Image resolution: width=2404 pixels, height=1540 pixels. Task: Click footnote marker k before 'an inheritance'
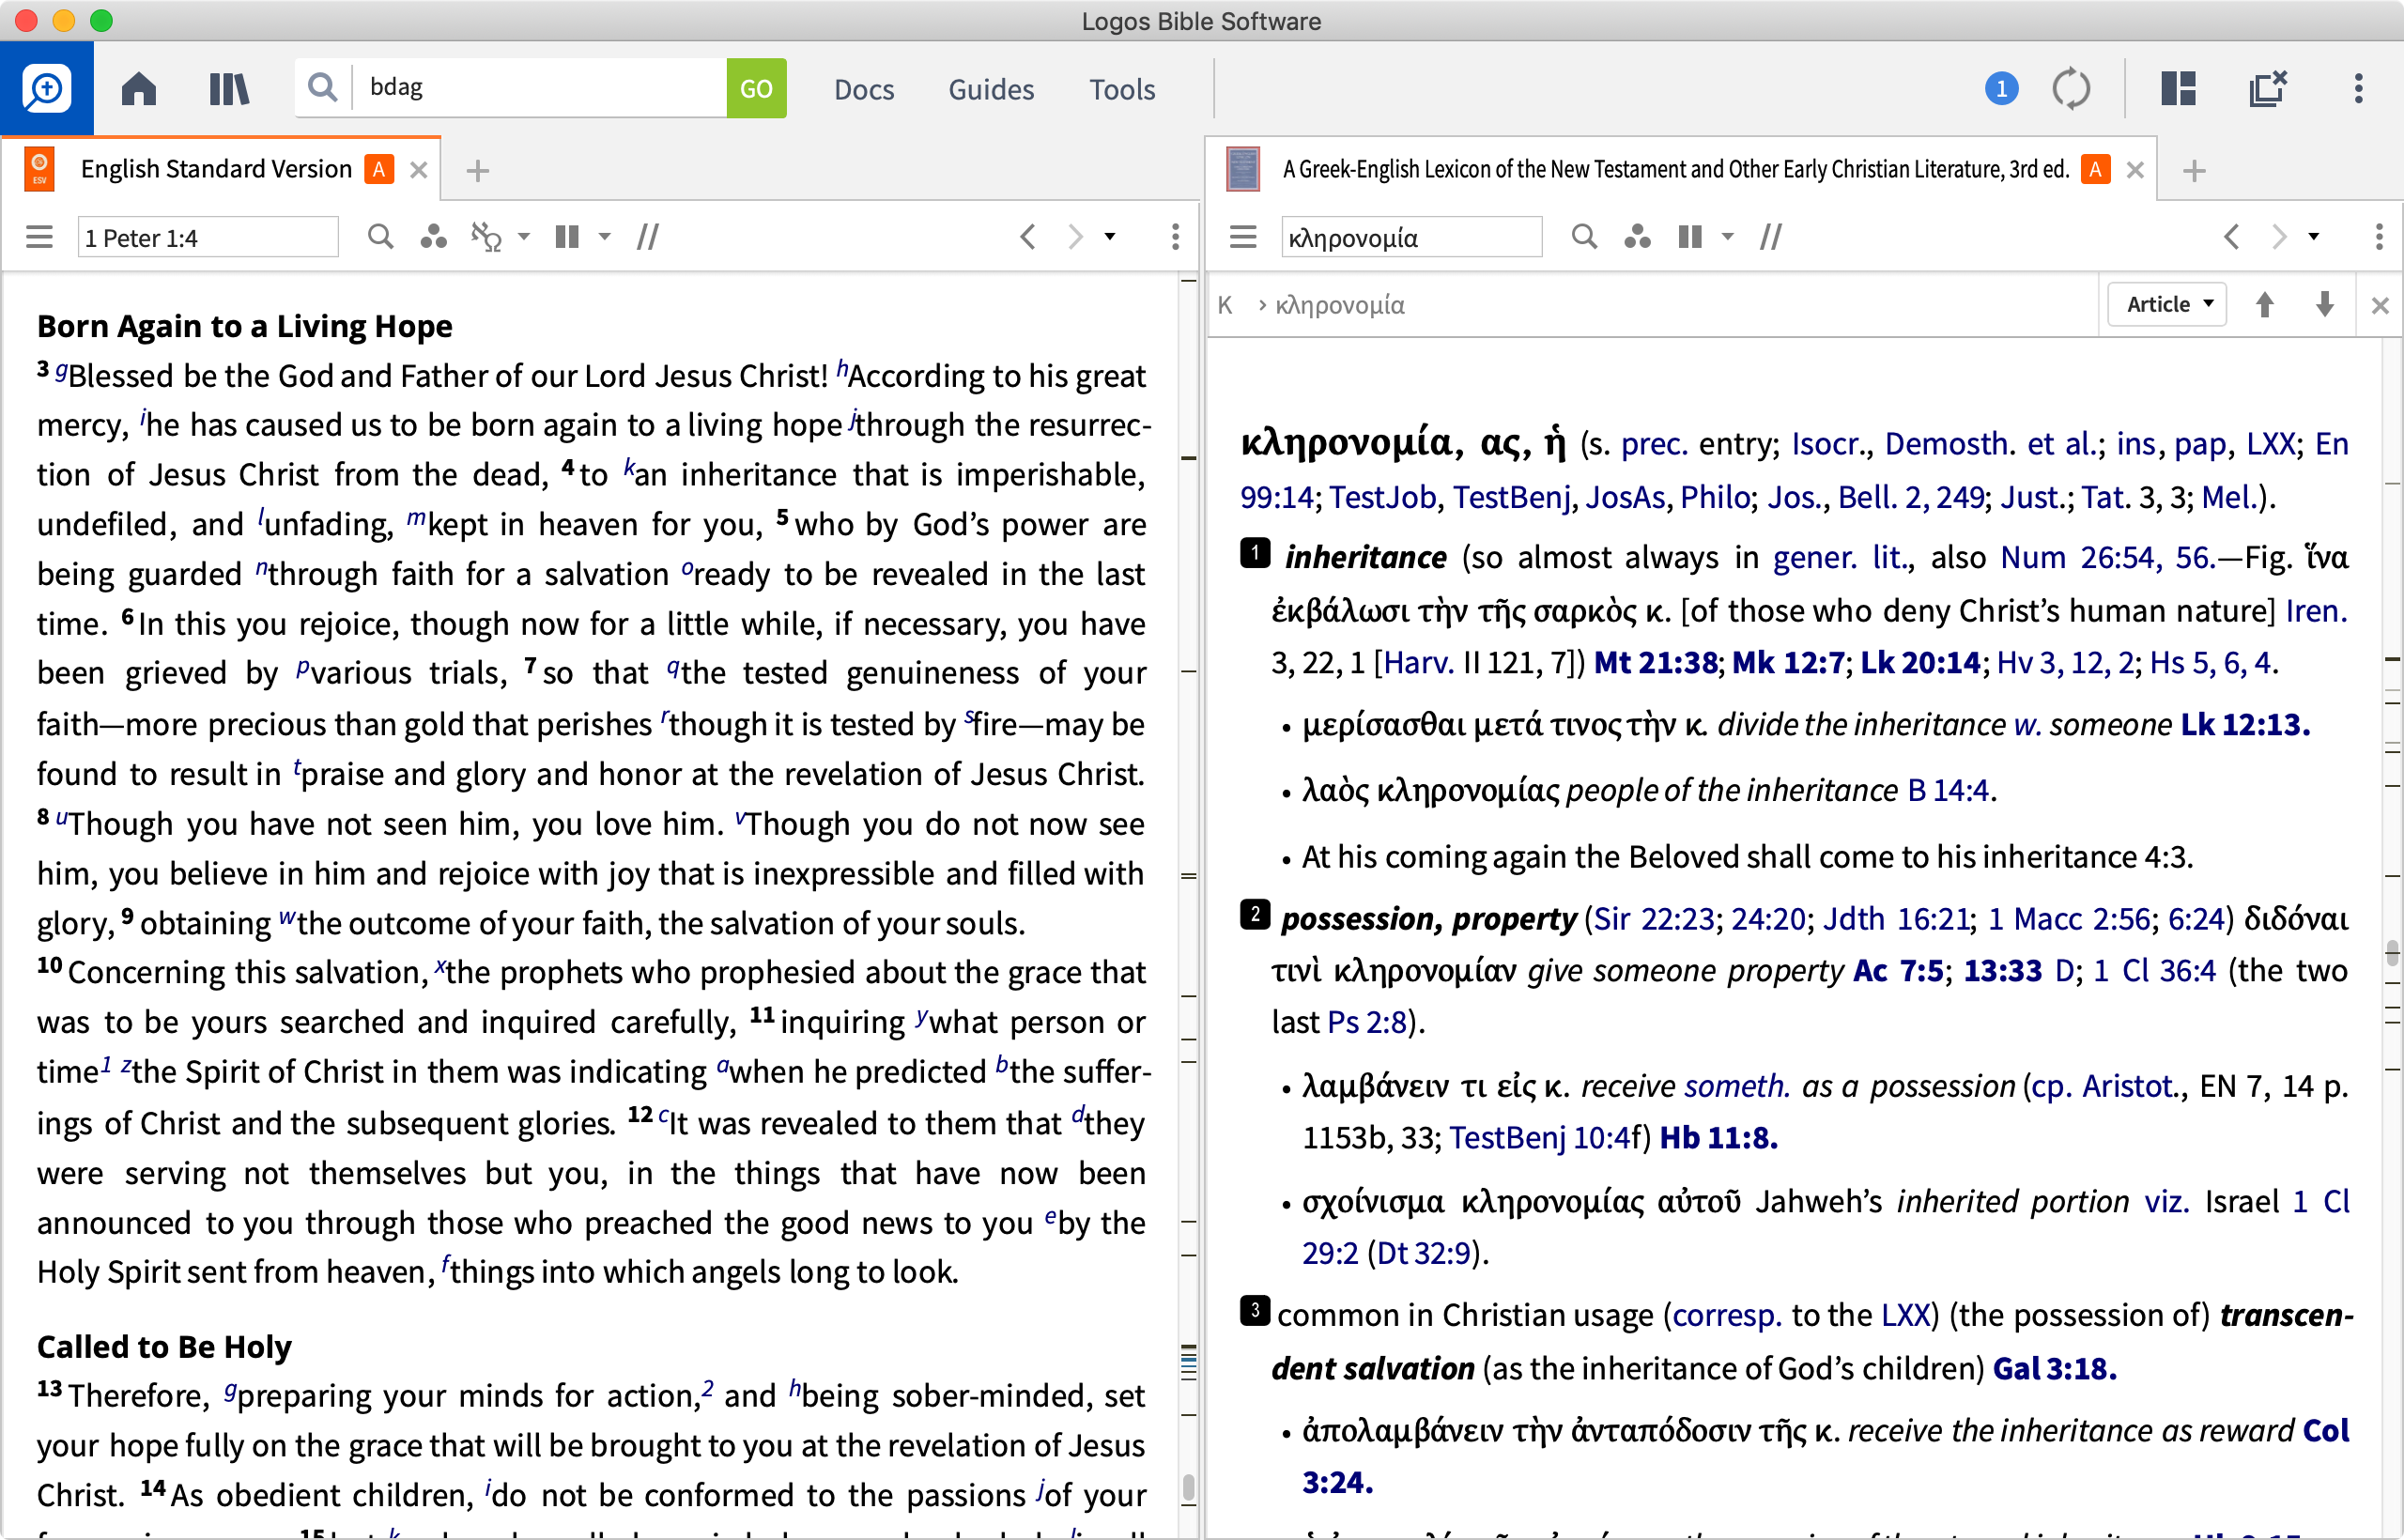click(629, 467)
